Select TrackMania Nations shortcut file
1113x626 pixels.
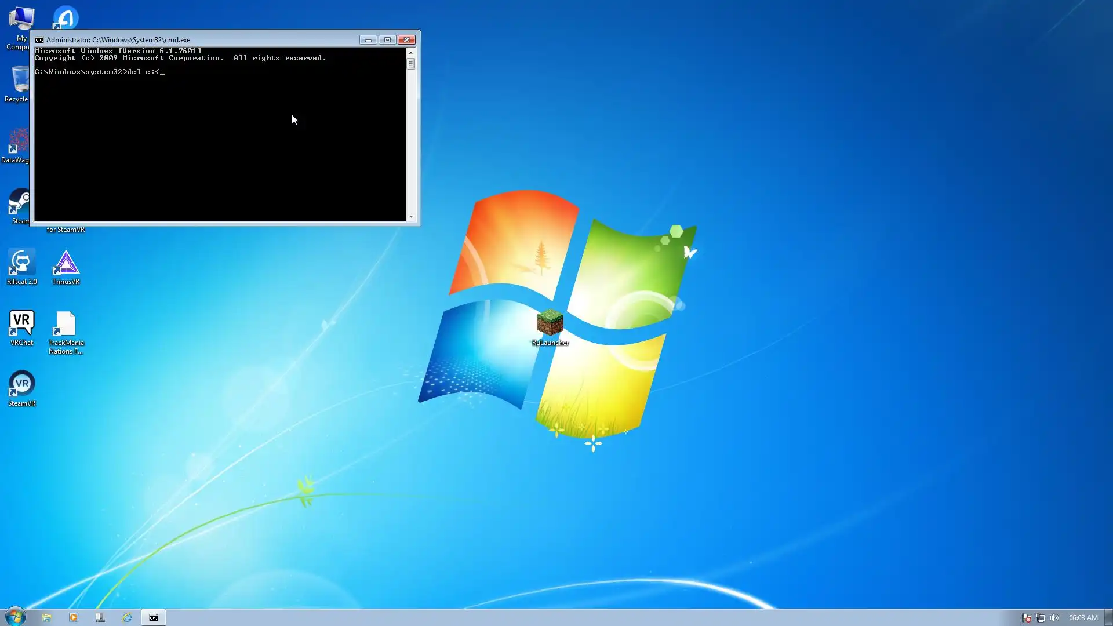click(66, 325)
